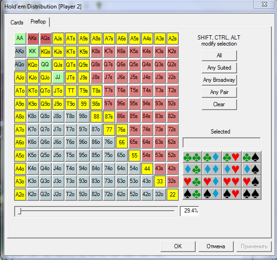This screenshot has height=260, width=277.
Task: Click the Any Suited button
Action: coord(219,68)
